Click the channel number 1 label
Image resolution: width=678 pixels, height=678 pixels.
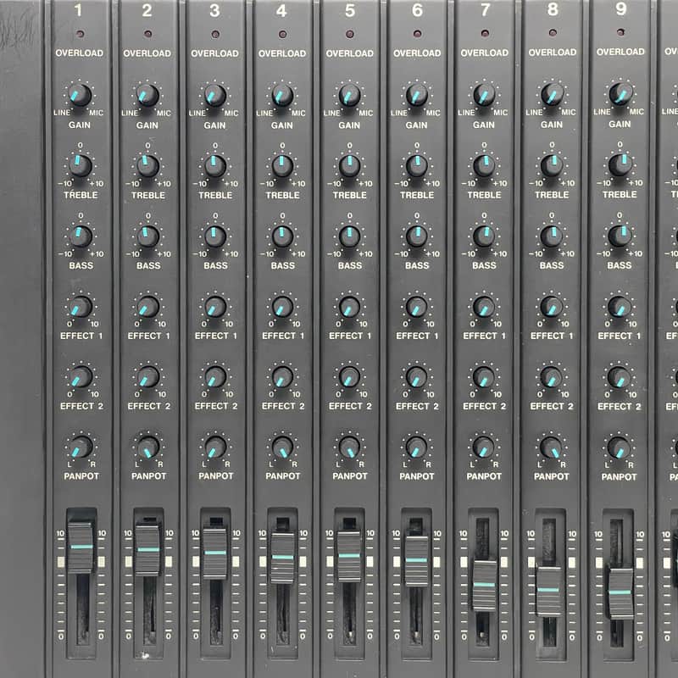click(78, 10)
